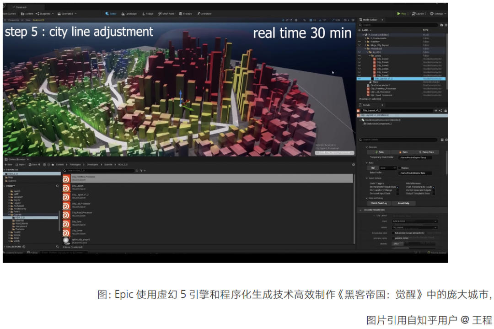Open the Perspective viewport menu
This screenshot has width=494, height=329.
click(14, 20)
